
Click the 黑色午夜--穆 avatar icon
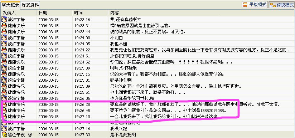(x=4, y=135)
